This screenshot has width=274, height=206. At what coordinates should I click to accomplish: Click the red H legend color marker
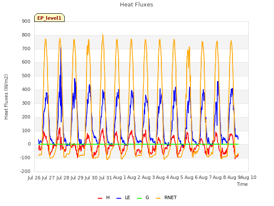click(x=100, y=198)
